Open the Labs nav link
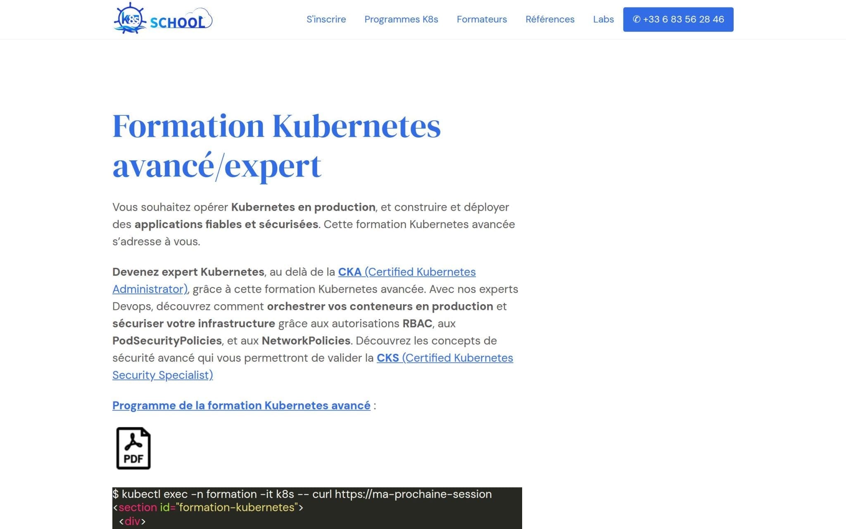Screen dimensions: 846x529 pyautogui.click(x=604, y=19)
